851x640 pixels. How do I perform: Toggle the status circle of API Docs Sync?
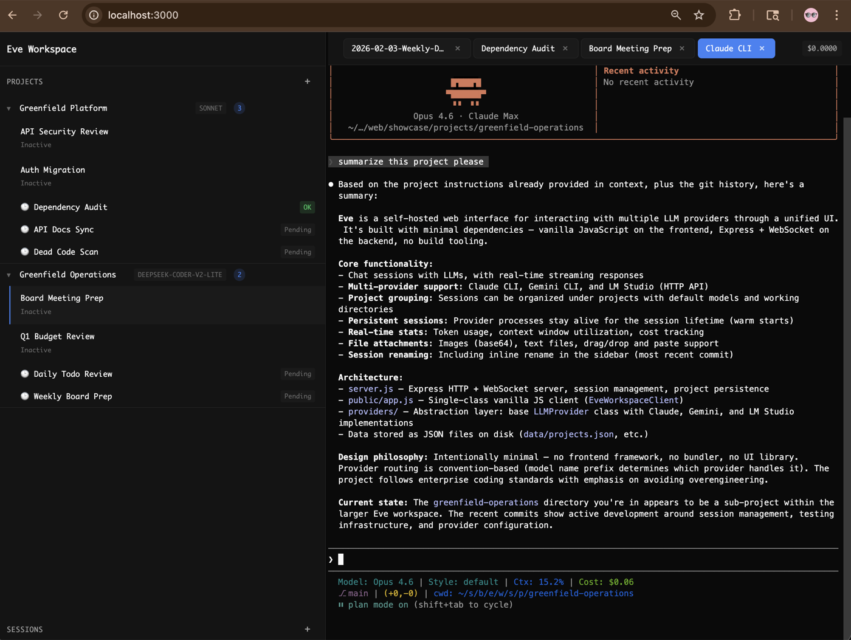tap(24, 229)
